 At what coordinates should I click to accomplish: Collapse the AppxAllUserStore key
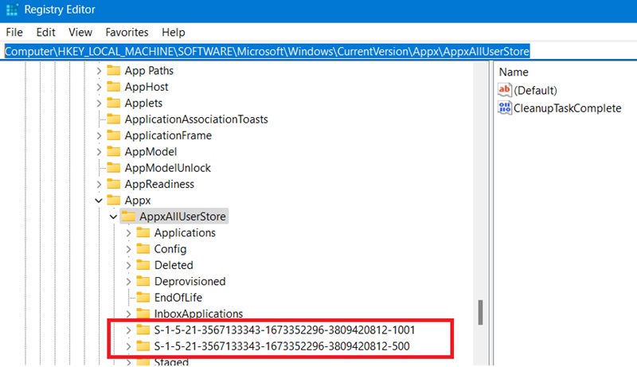coord(113,217)
